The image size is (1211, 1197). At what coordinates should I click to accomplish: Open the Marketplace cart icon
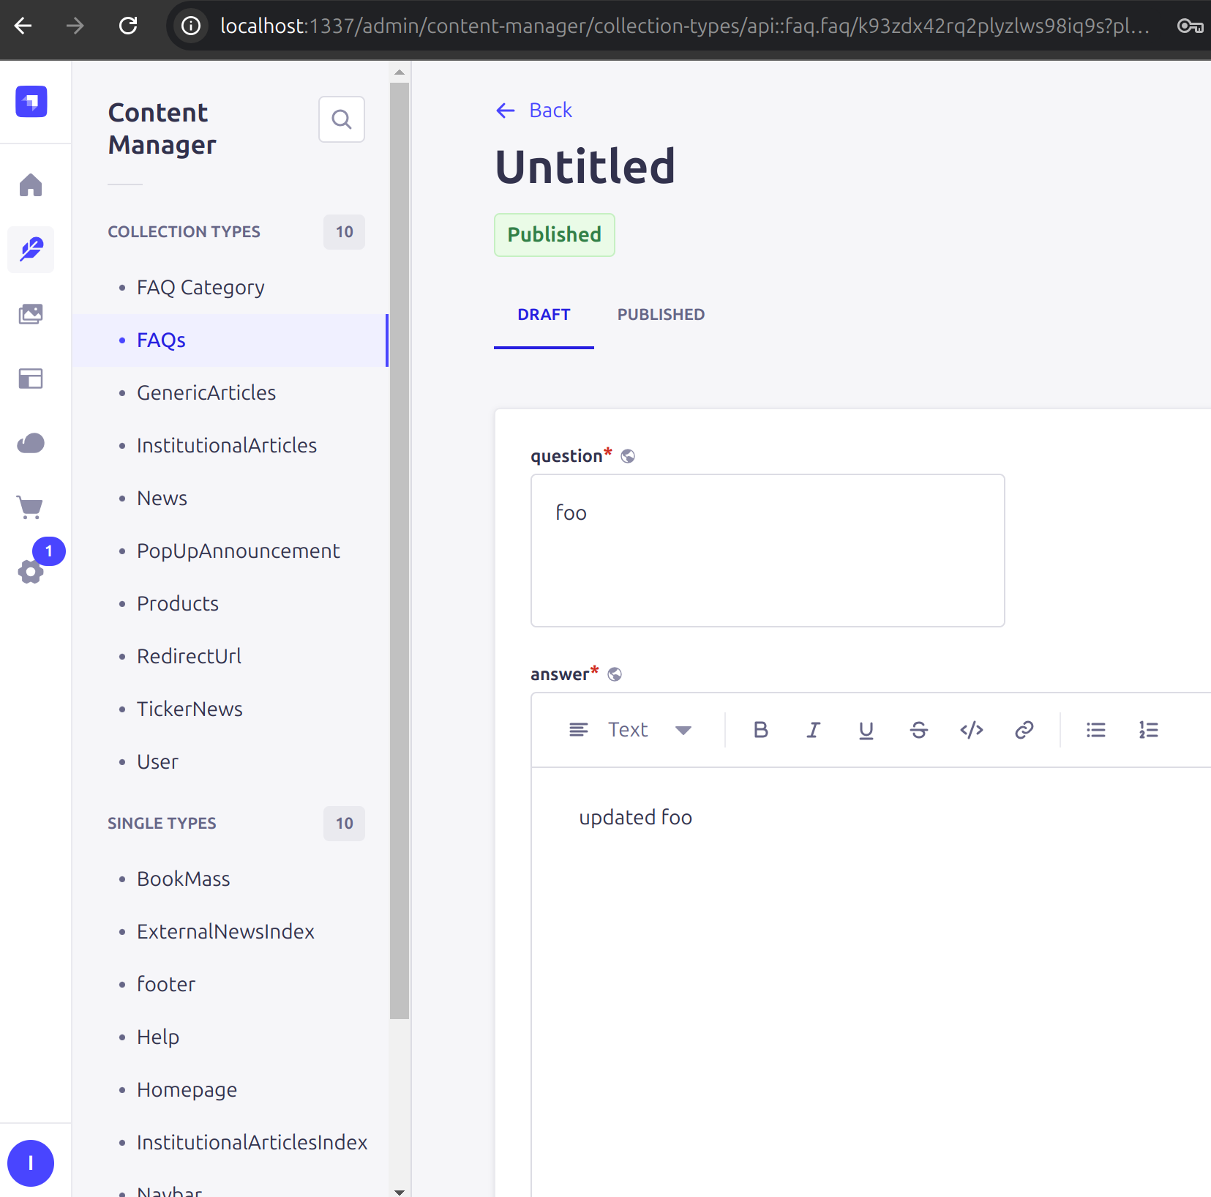coord(31,507)
